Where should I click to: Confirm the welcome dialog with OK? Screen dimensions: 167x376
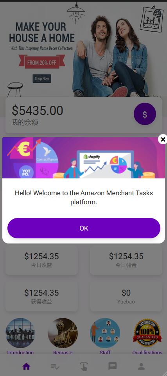pyautogui.click(x=84, y=228)
